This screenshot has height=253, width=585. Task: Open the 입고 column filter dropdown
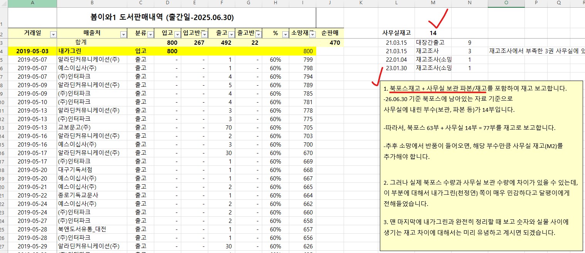177,34
